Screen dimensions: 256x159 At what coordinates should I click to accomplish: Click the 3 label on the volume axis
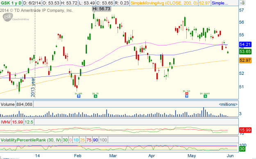click(x=240, y=114)
